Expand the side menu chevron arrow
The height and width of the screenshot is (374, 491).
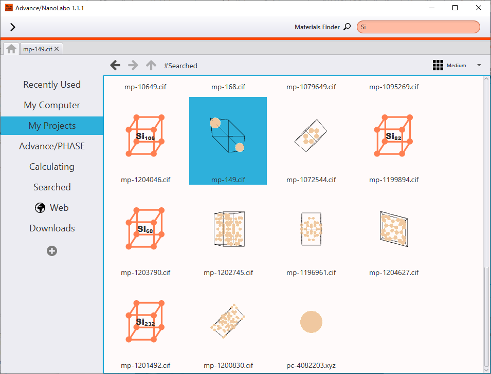coord(12,27)
